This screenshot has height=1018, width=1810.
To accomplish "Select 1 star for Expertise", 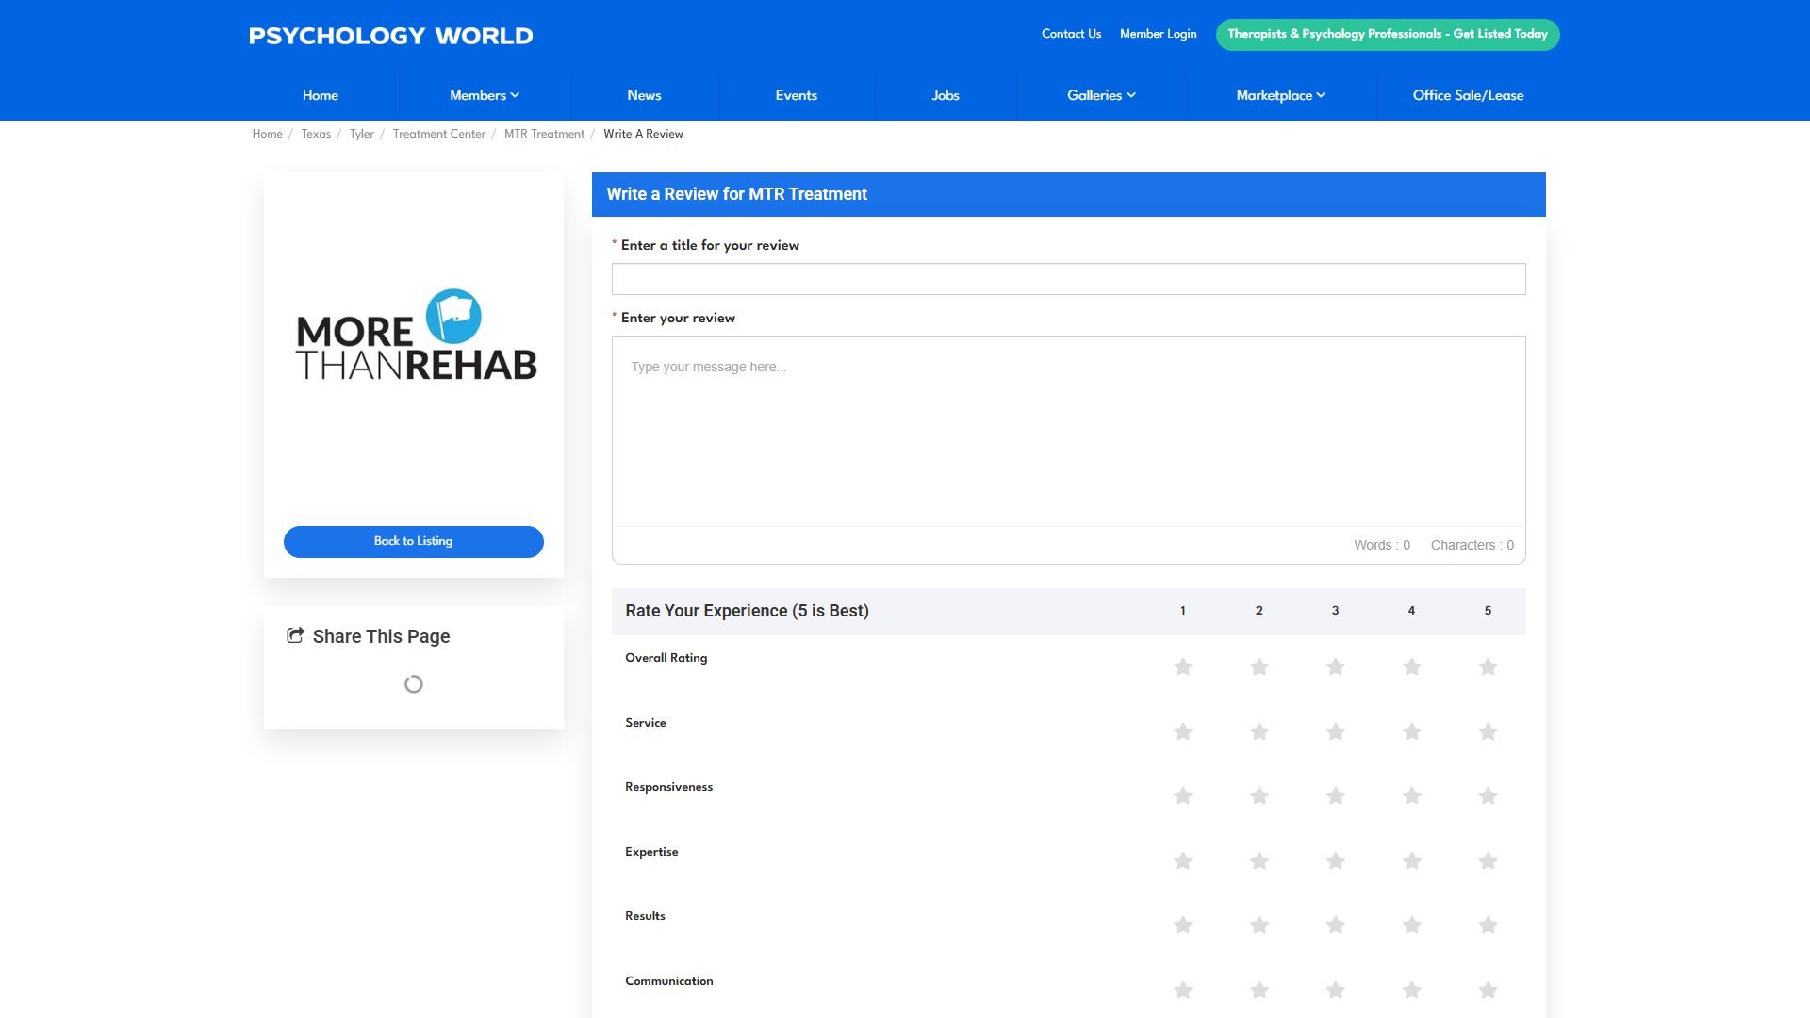I will [x=1183, y=862].
